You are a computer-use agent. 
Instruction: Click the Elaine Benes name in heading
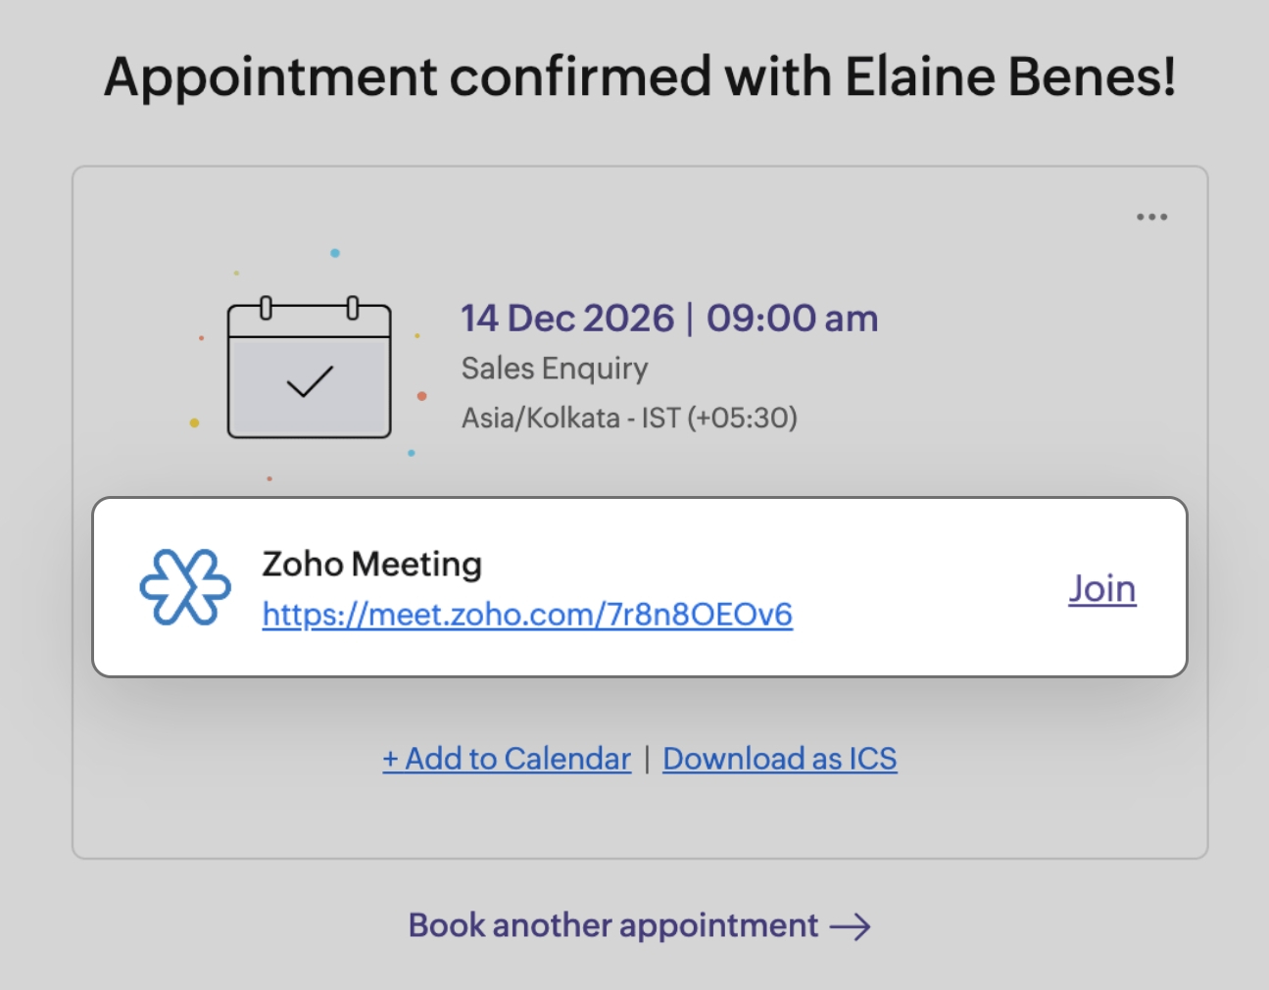1009,76
